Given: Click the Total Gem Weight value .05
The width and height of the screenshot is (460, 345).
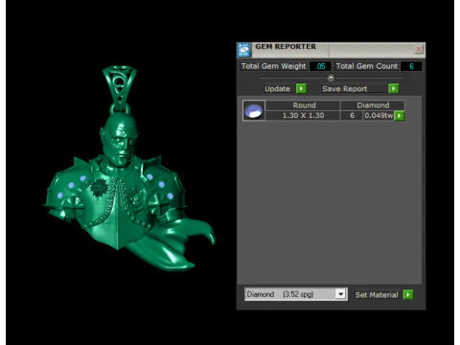Looking at the screenshot, I should click(x=320, y=66).
